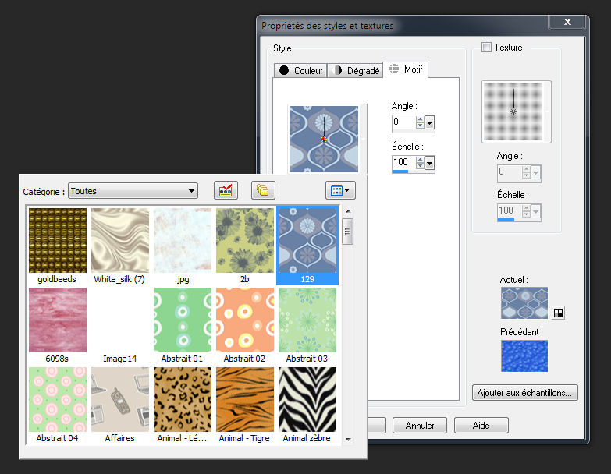The width and height of the screenshot is (611, 474).
Task: Click the pattern Angle input field
Action: 403,122
